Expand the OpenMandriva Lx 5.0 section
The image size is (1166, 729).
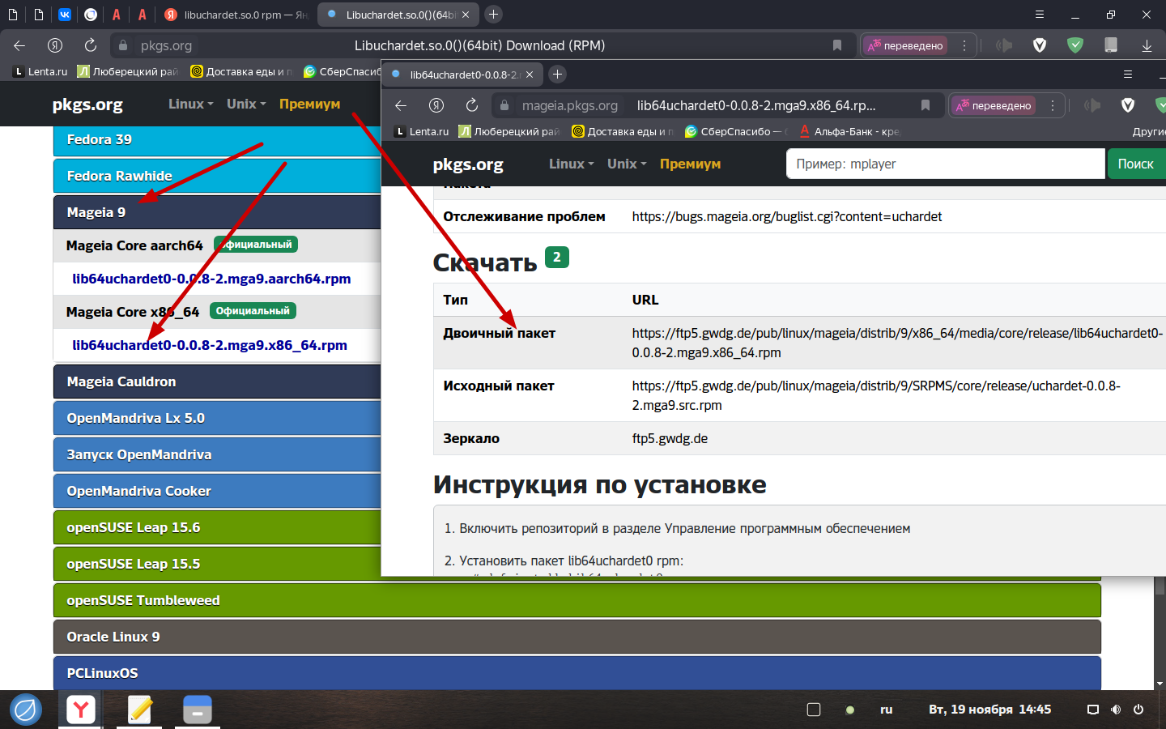[x=217, y=418]
